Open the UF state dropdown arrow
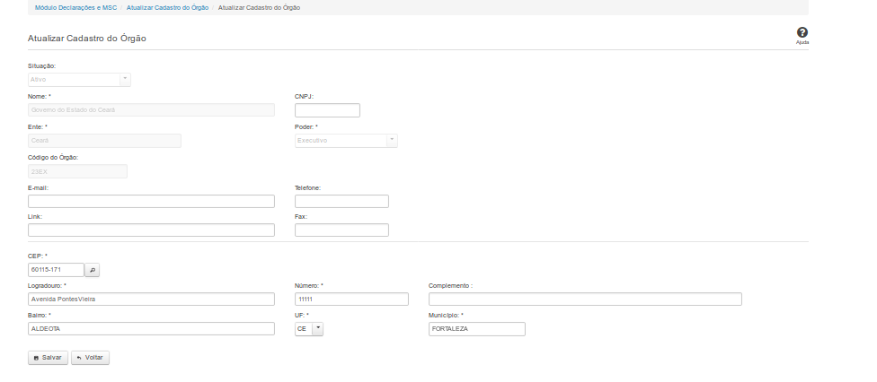The height and width of the screenshot is (382, 877). (318, 329)
